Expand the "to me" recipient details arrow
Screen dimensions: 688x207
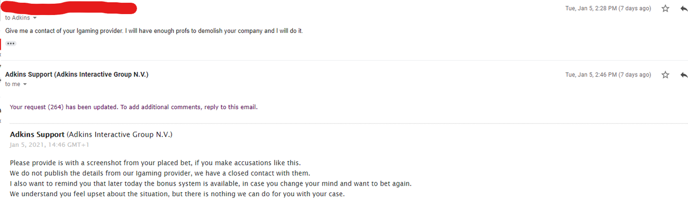[x=25, y=84]
